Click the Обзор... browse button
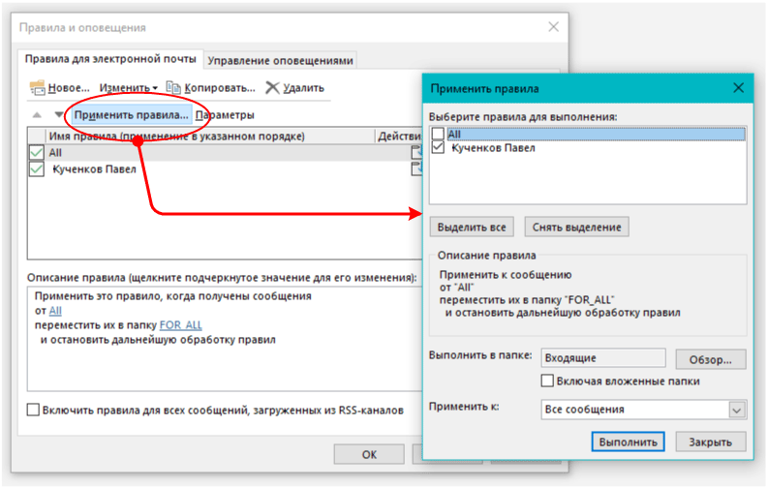This screenshot has height=488, width=768. 711,359
